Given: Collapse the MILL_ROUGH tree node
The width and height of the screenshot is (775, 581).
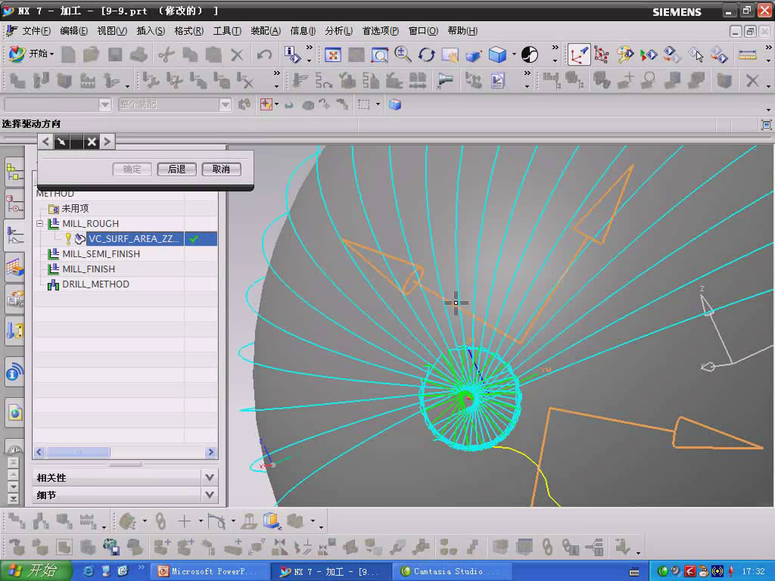Looking at the screenshot, I should (x=40, y=224).
